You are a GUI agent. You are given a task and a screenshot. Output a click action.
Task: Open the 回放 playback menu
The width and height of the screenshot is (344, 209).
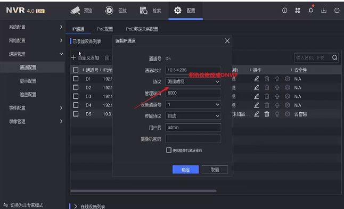pos(116,10)
